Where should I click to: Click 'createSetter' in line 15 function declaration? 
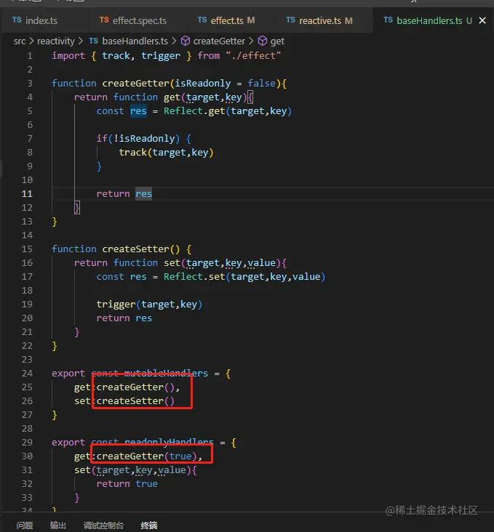[135, 249]
